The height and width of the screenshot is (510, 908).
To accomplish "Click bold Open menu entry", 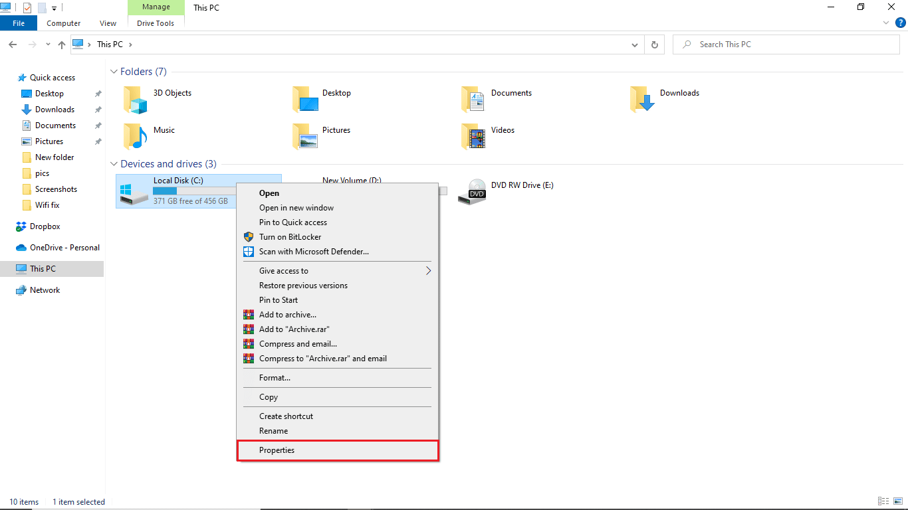I will coord(338,193).
